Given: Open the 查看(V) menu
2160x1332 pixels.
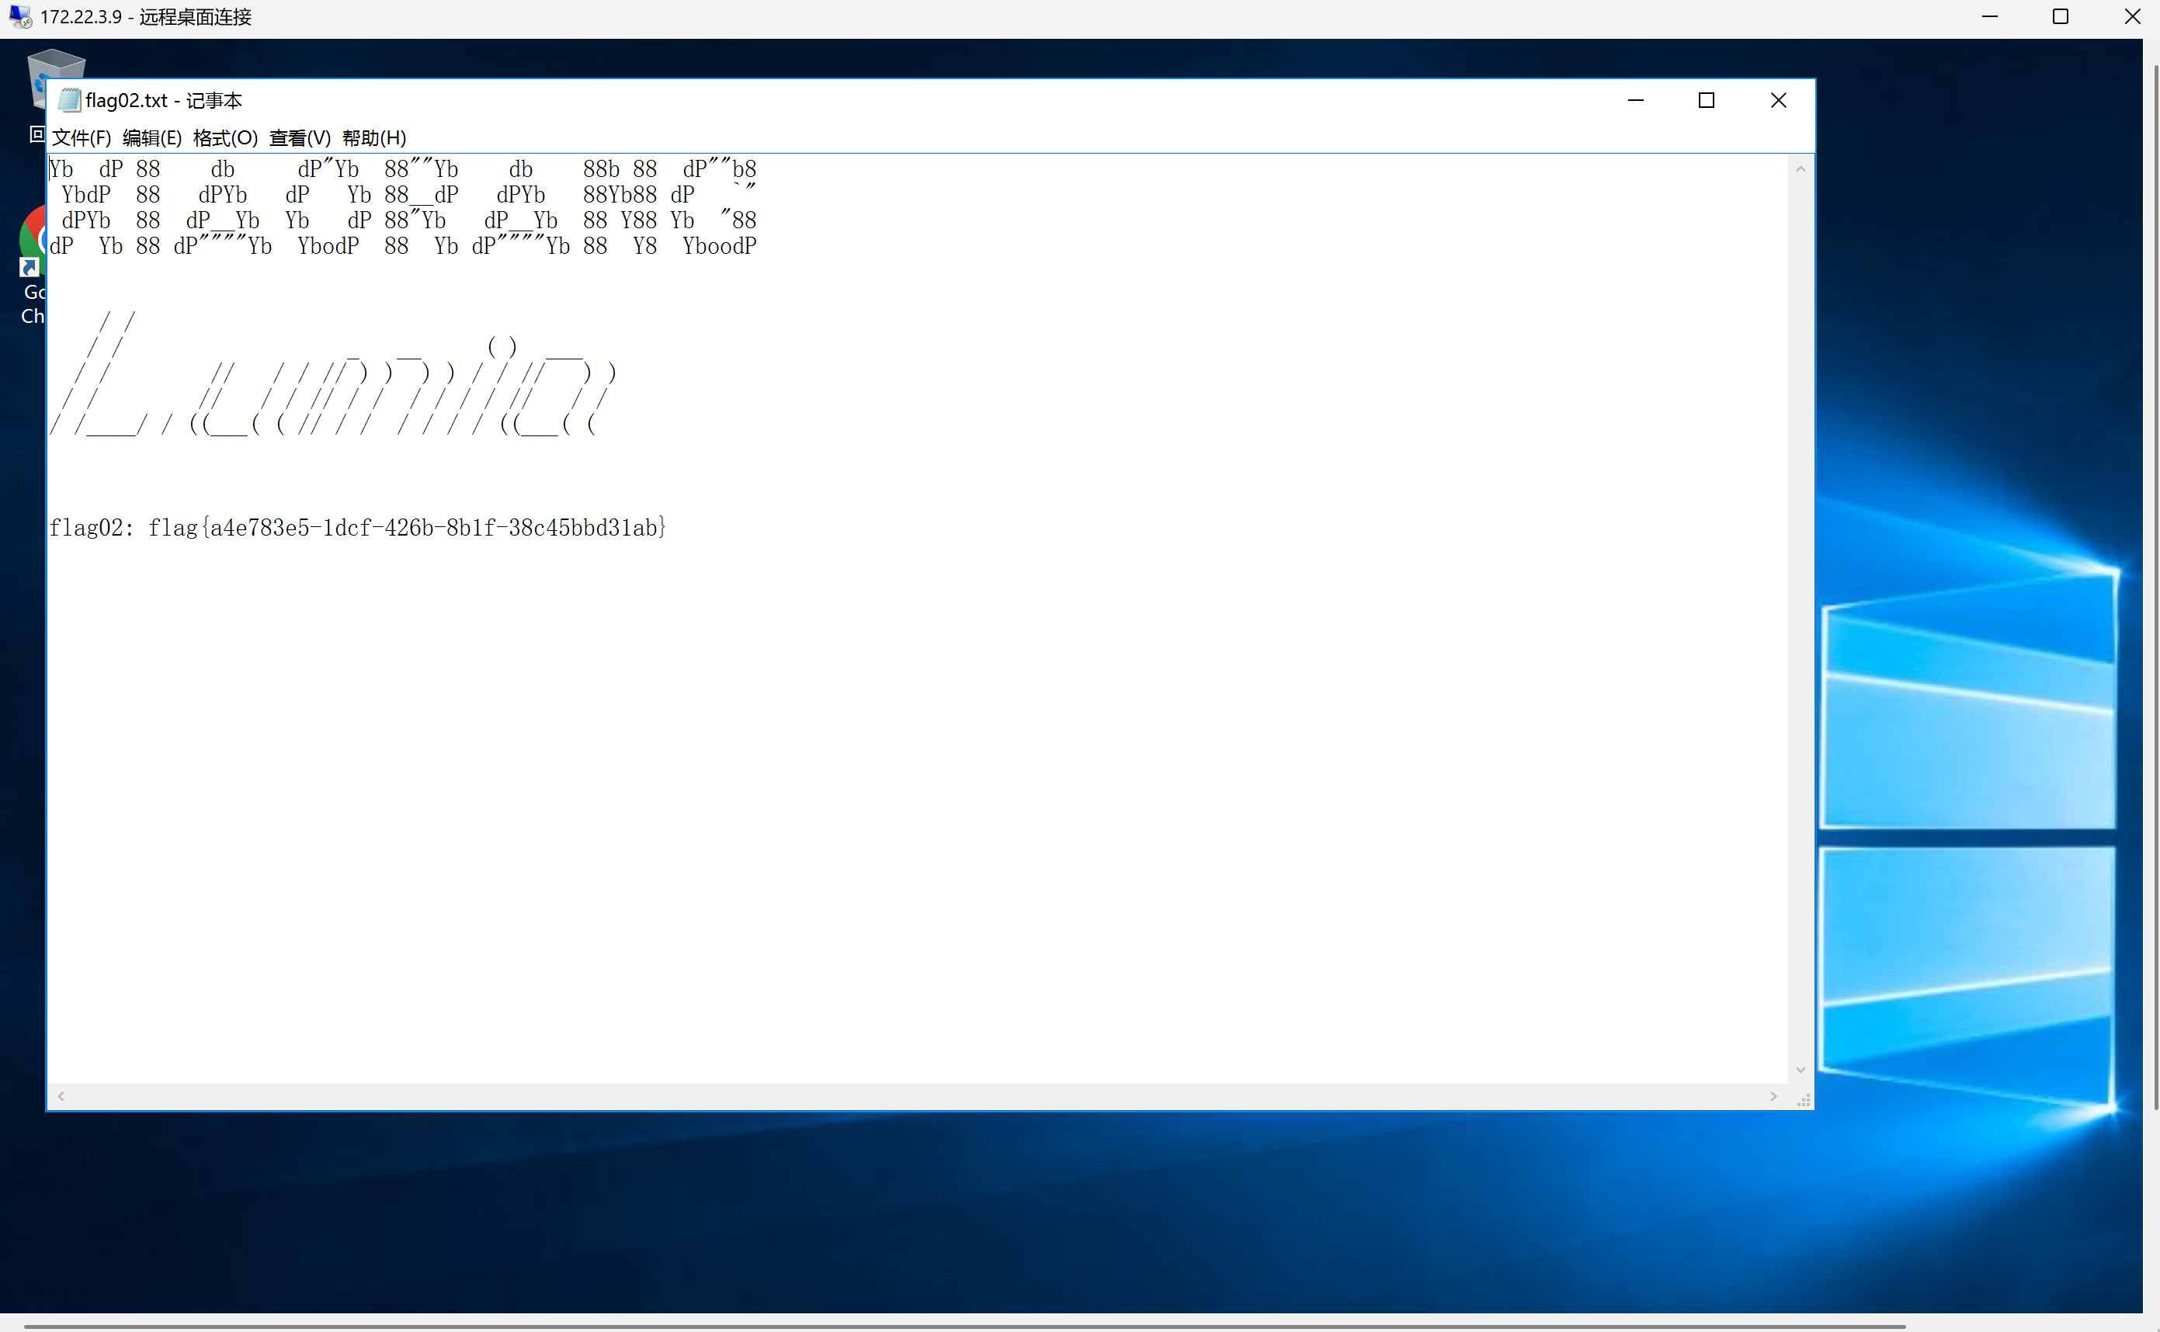Looking at the screenshot, I should tap(300, 137).
